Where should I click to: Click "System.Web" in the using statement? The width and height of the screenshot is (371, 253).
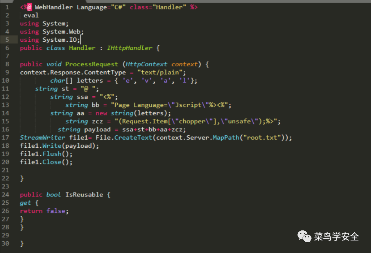(61, 32)
